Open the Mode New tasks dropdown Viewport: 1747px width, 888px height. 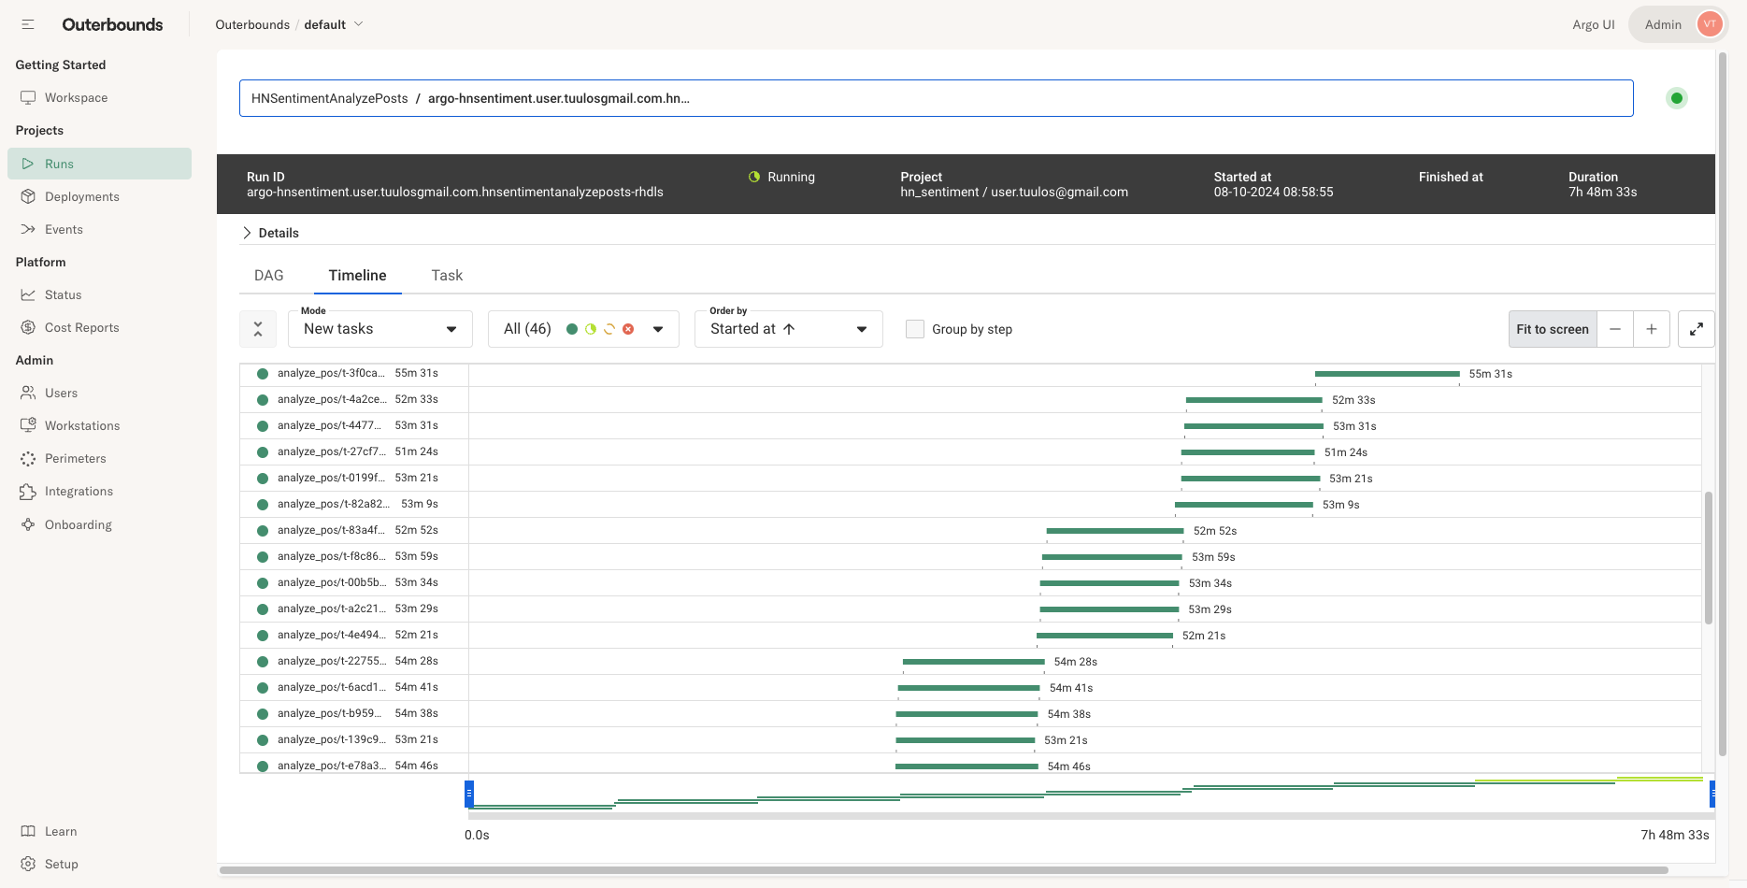[x=380, y=329]
